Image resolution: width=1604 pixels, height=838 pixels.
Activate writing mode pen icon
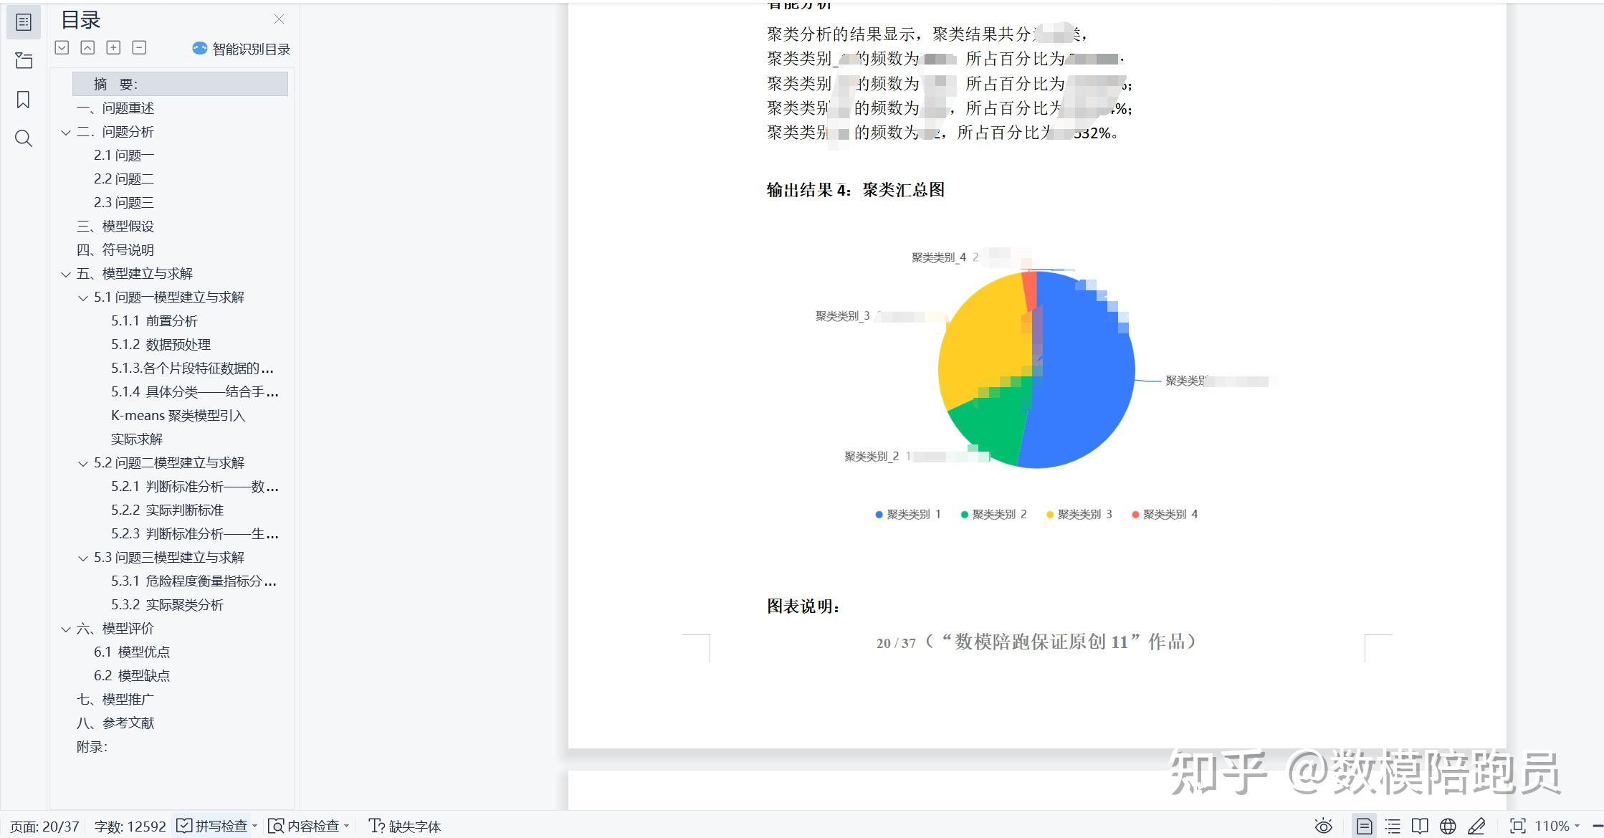[x=1476, y=827]
